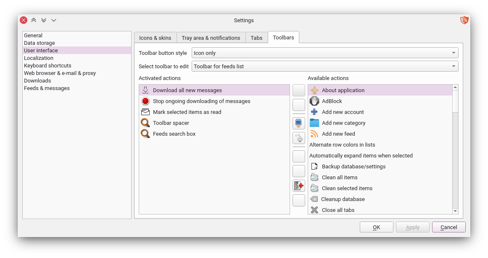Switch to the Icons & skins tab
The height and width of the screenshot is (258, 488).
pyautogui.click(x=155, y=38)
